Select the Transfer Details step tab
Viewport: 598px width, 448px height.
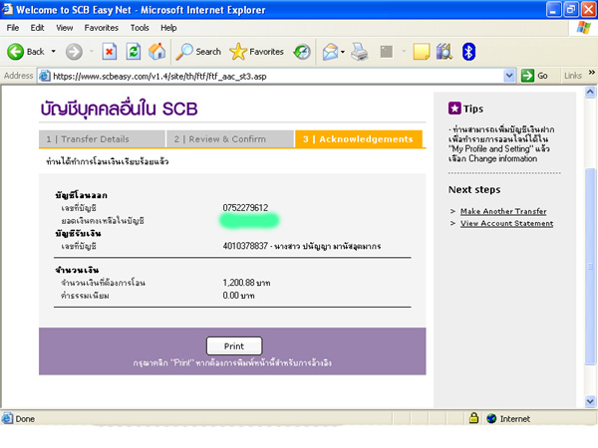click(102, 139)
